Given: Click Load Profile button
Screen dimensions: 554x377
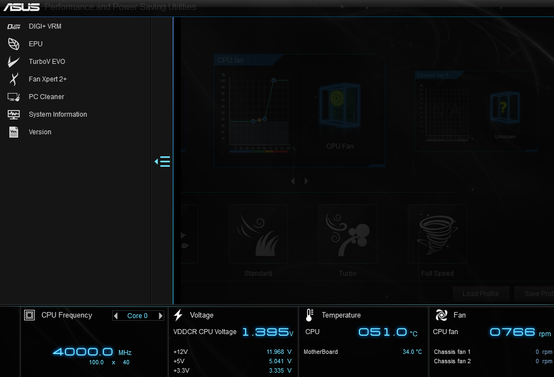Looking at the screenshot, I should [x=481, y=294].
